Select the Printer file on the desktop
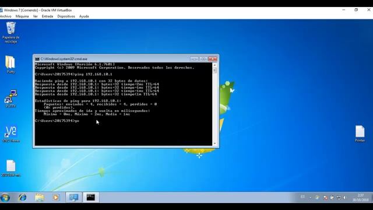Screen dimensions: 373x210 point(360,134)
